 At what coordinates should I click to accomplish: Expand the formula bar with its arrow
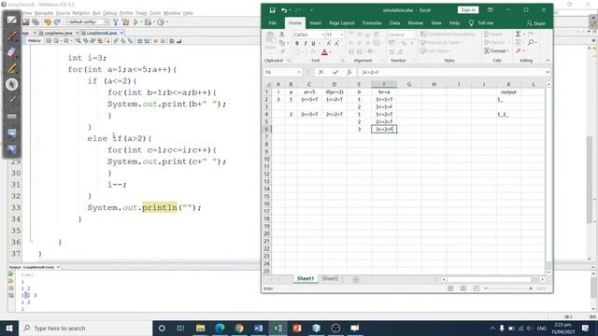[548, 72]
